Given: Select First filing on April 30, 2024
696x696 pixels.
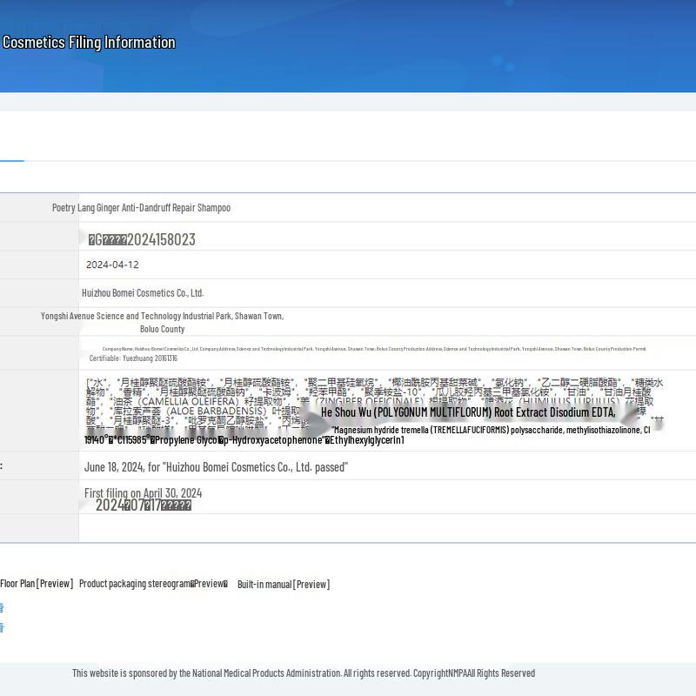Looking at the screenshot, I should (x=143, y=492).
